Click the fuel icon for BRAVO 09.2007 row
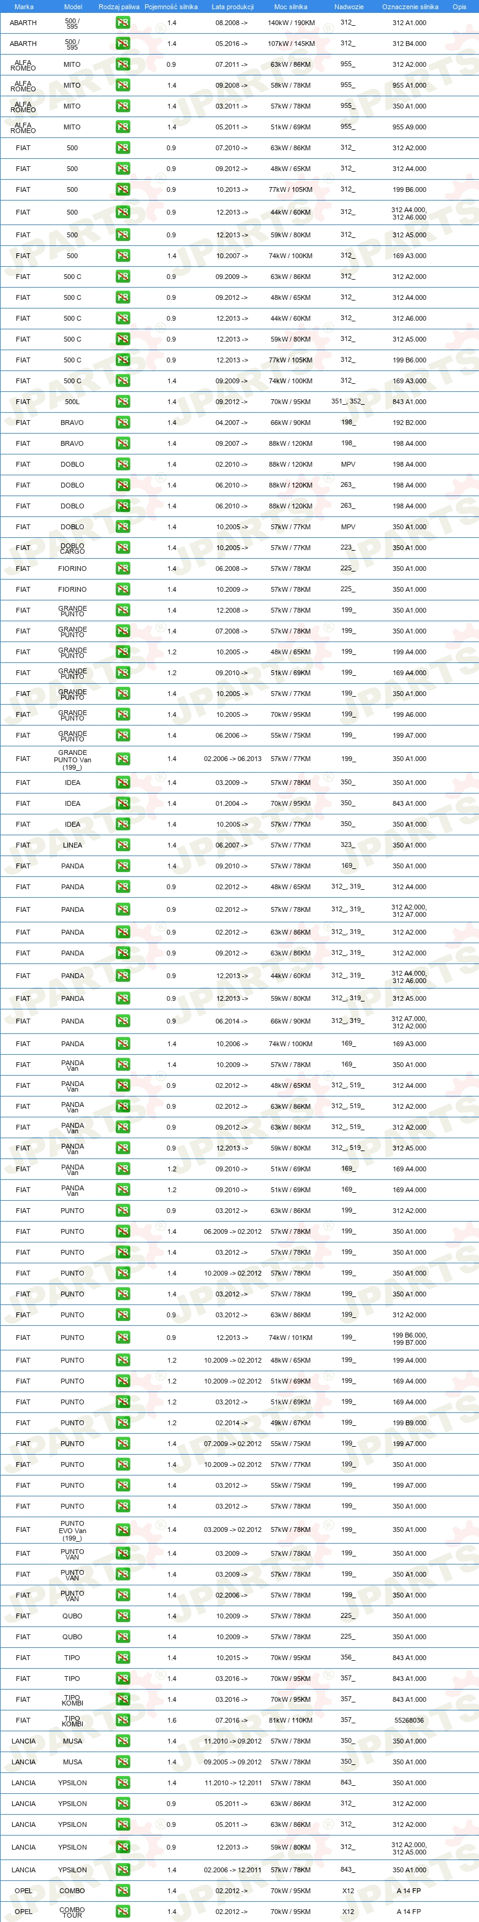Image resolution: width=479 pixels, height=1922 pixels. 123,443
